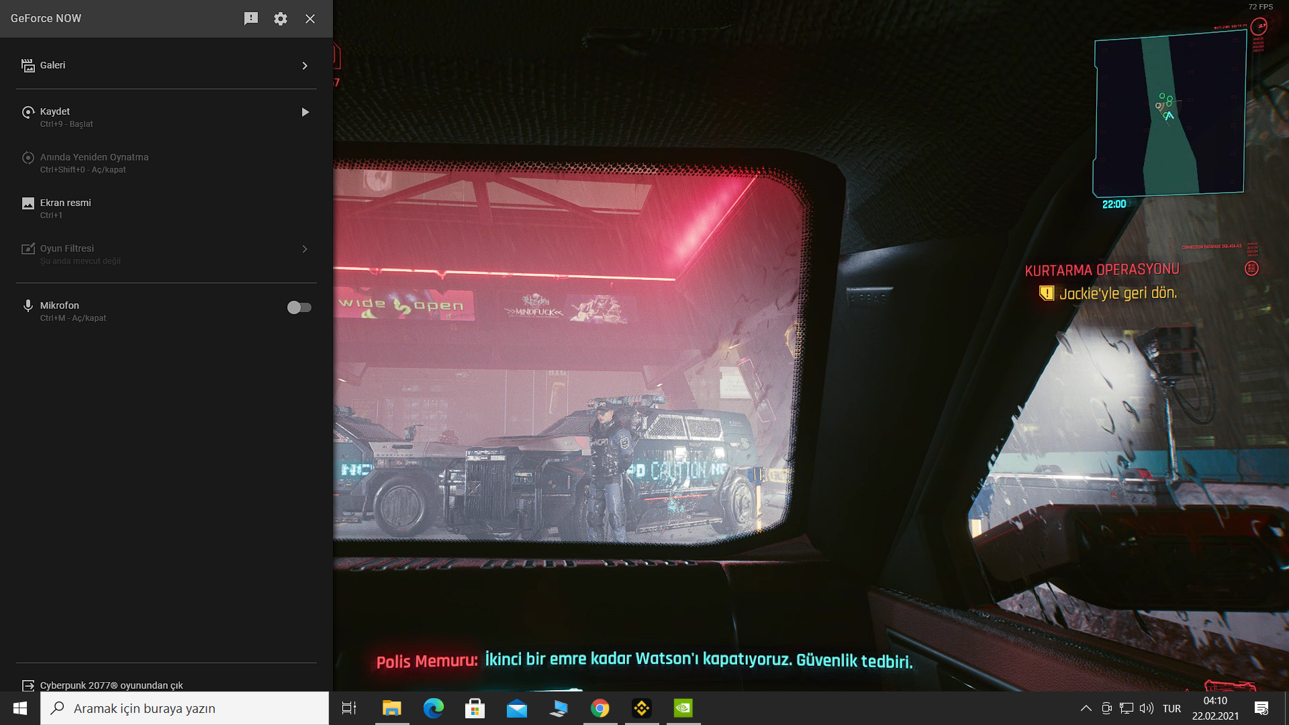Show hidden system tray icons

(x=1086, y=708)
